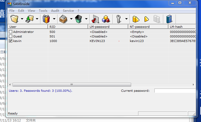Image resolution: width=201 pixels, height=122 pixels.
Task: Check the Guest user checkbox
Action: [x=10, y=36]
